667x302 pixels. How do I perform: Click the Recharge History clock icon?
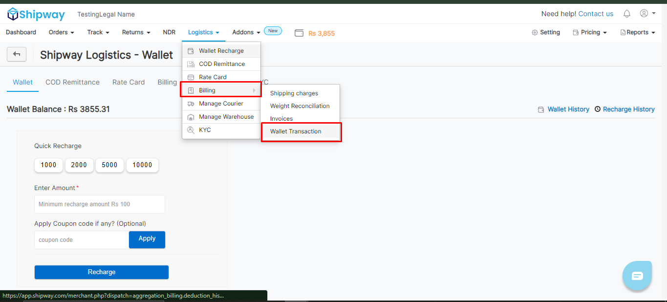point(598,109)
